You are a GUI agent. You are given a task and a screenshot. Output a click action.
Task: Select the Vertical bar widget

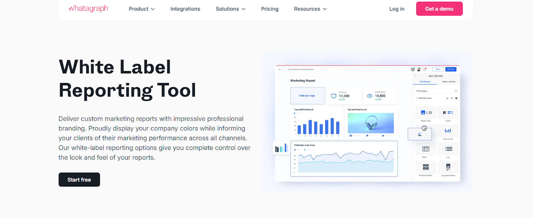pyautogui.click(x=448, y=131)
